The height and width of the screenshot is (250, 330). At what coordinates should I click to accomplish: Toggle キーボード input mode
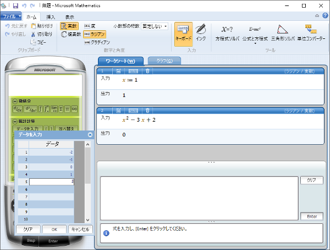tap(183, 34)
